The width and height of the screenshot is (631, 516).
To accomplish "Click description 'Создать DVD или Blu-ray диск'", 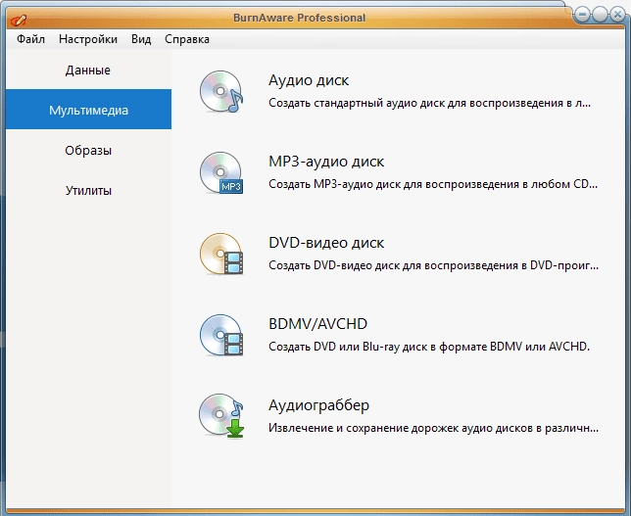I will pyautogui.click(x=429, y=347).
